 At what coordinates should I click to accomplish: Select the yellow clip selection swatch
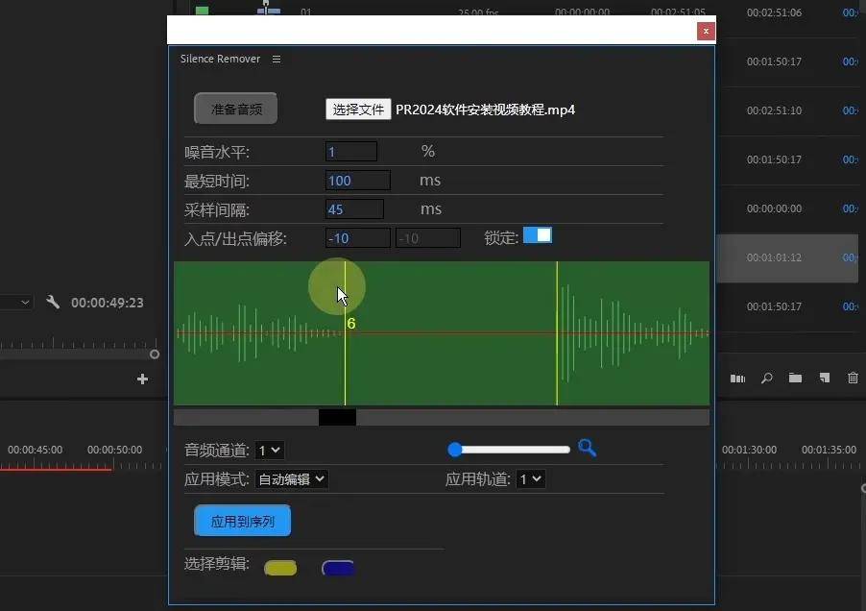coord(280,568)
